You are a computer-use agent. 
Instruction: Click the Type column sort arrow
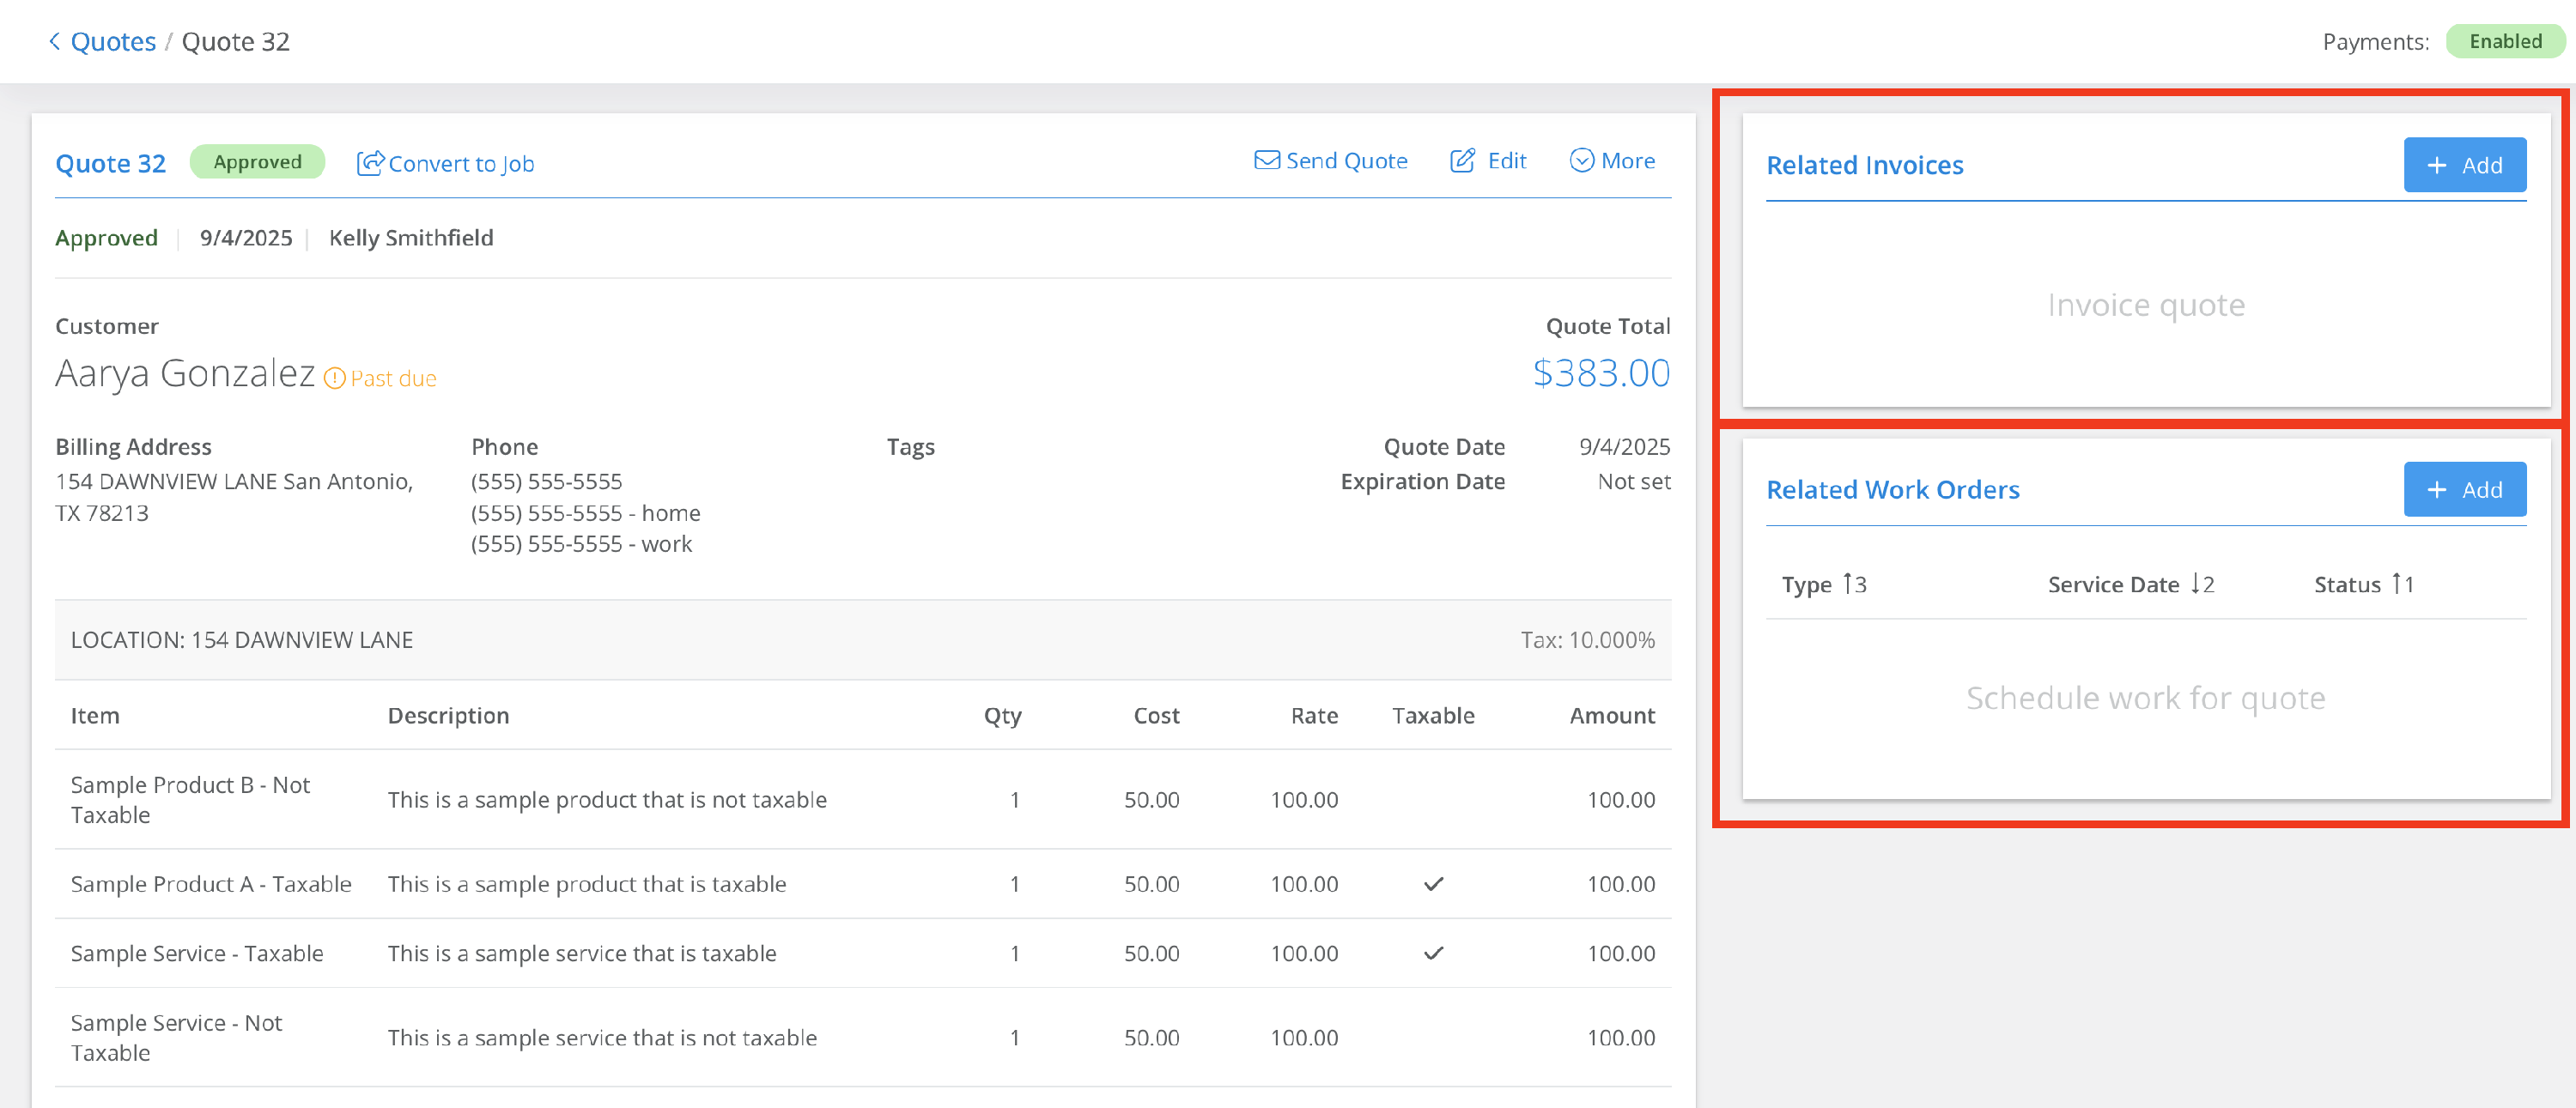click(x=1849, y=584)
